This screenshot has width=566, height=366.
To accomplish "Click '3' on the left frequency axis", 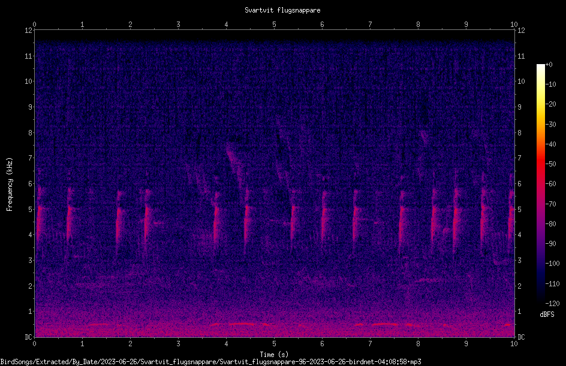I will (31, 261).
